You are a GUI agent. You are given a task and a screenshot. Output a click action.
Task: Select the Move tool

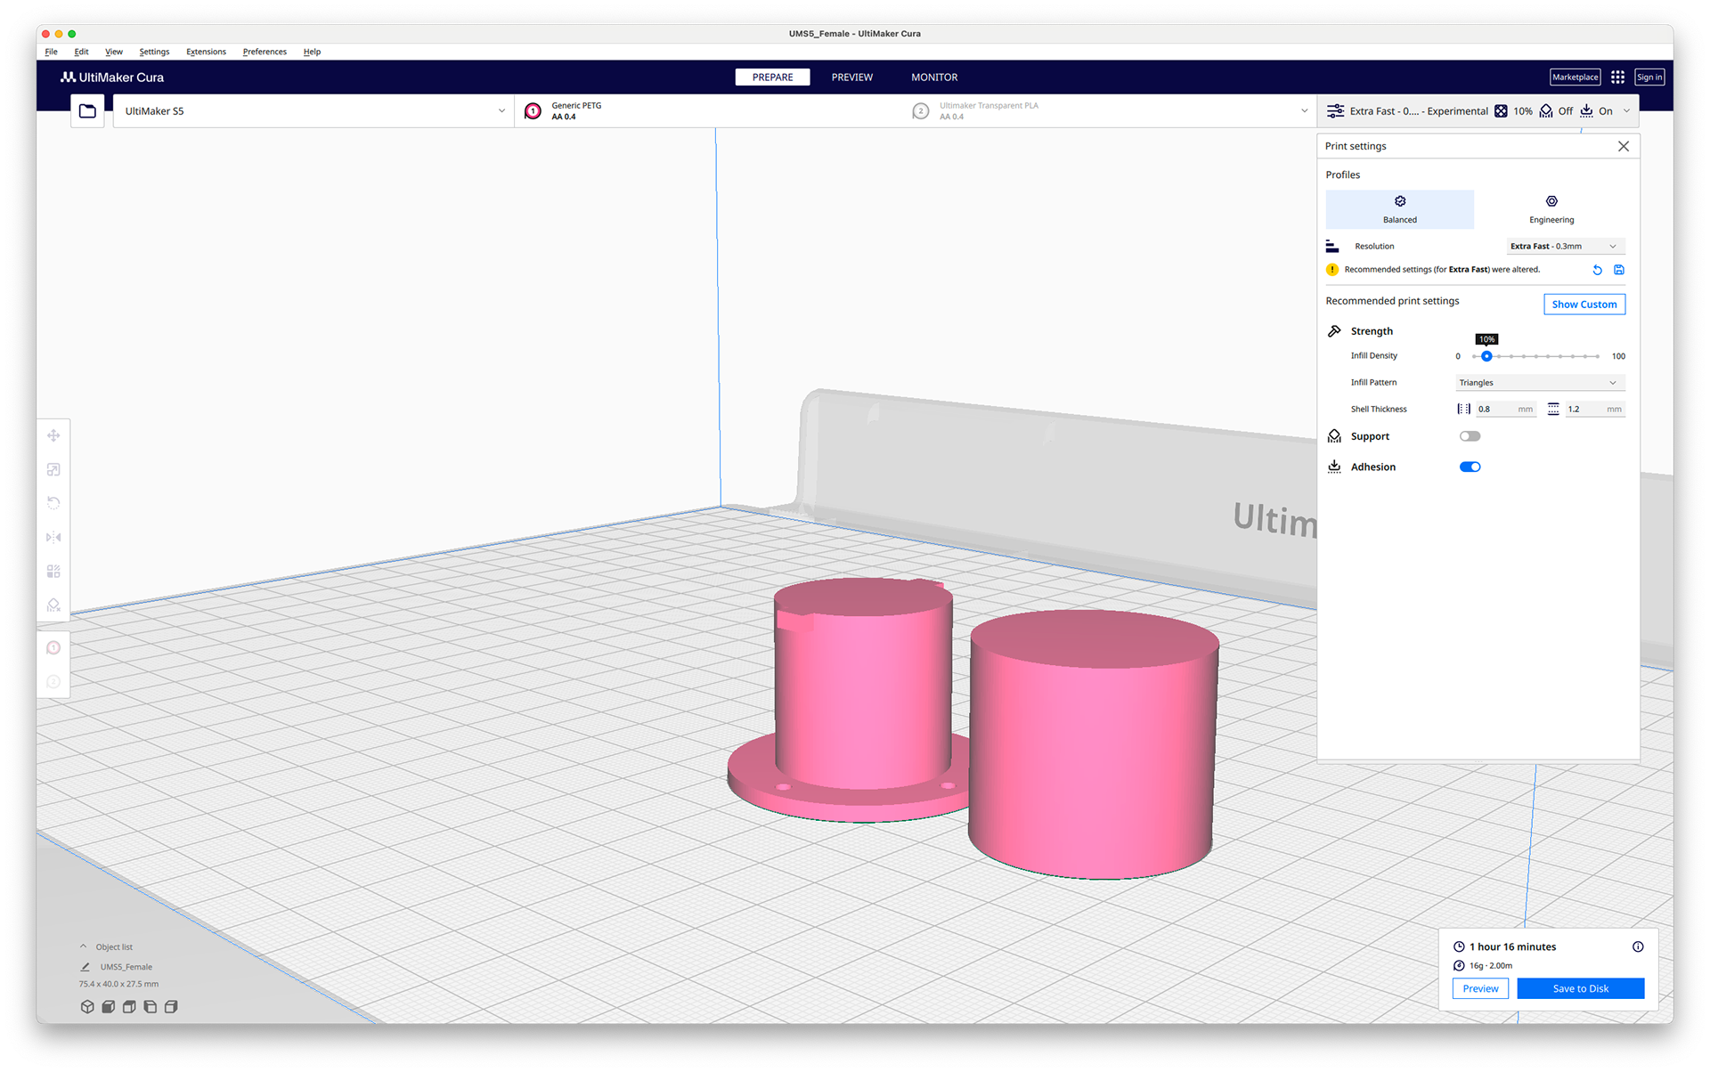point(53,435)
